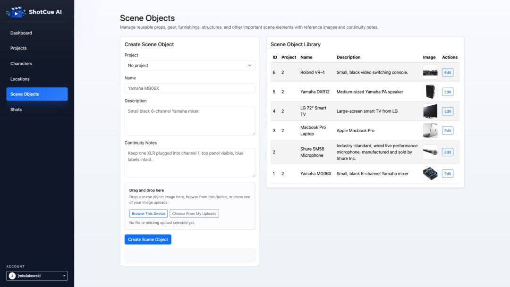Click 'No file or existing upload selected yet.' text
Viewport: 510px width, 287px height.
pos(162,223)
